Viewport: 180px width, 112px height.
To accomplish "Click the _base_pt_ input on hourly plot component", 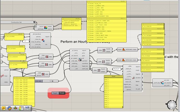I will 128,69.
